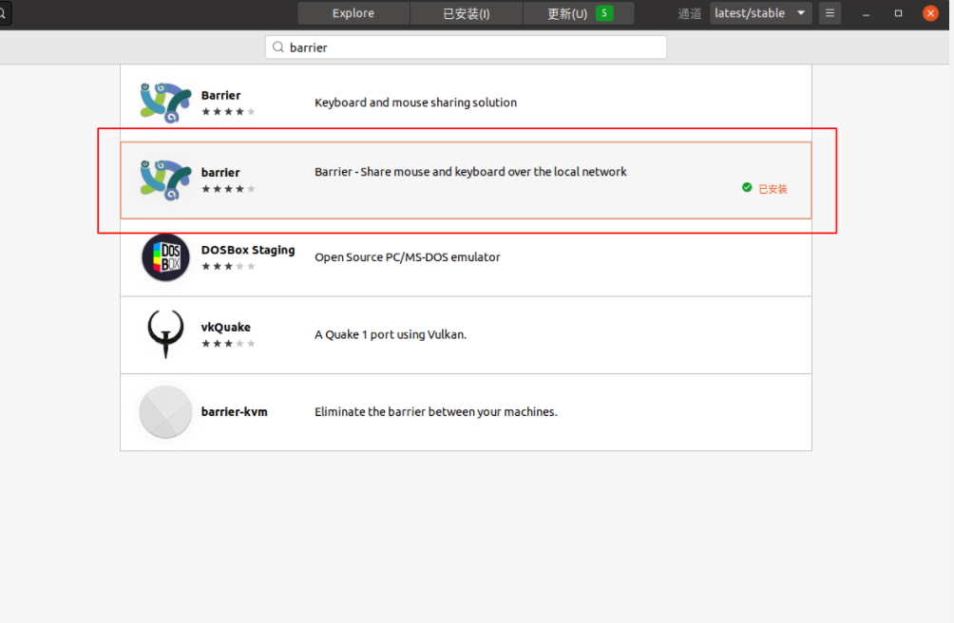The width and height of the screenshot is (954, 623).
Task: Select the DOSBox Staging title
Action: point(248,250)
